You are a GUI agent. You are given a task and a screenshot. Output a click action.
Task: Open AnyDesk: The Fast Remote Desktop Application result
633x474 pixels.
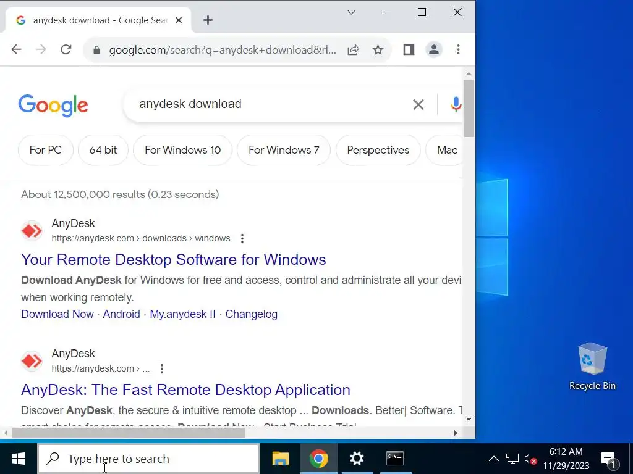click(x=185, y=390)
